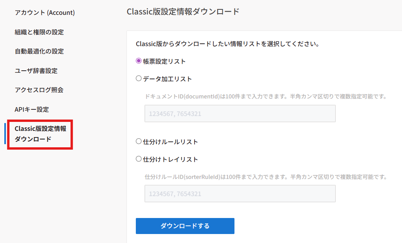This screenshot has width=402, height=243.
Task: Click the blue active indicator bar in the sidebar
Action: pyautogui.click(x=5, y=134)
